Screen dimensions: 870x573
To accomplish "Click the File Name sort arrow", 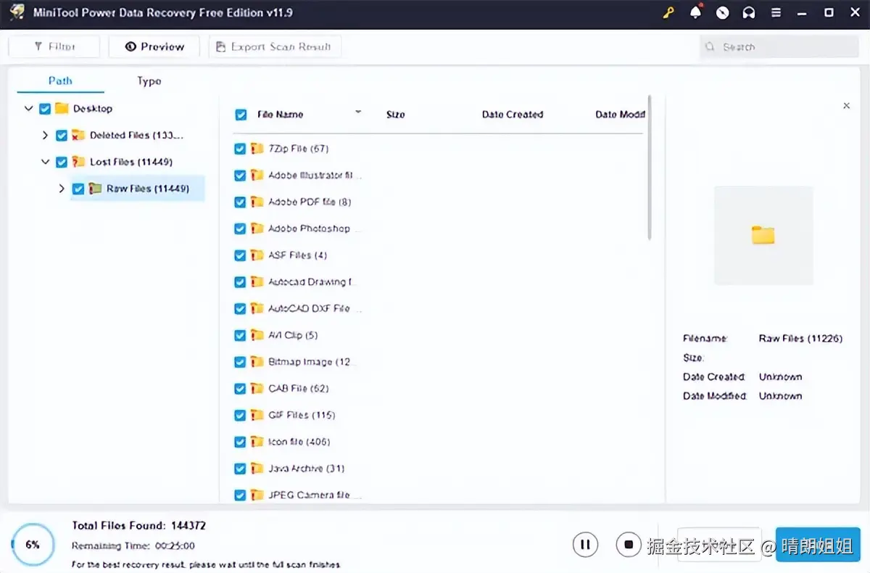I will pyautogui.click(x=358, y=112).
